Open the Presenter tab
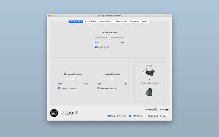Image resolution: width=219 pixels, height=137 pixels. pyautogui.click(x=134, y=21)
